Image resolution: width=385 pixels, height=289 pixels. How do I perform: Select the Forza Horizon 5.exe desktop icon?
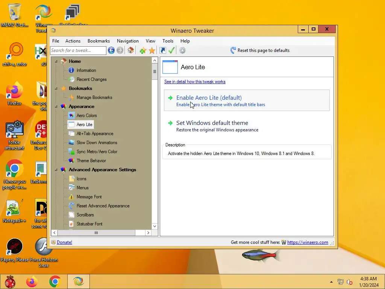coord(44,252)
